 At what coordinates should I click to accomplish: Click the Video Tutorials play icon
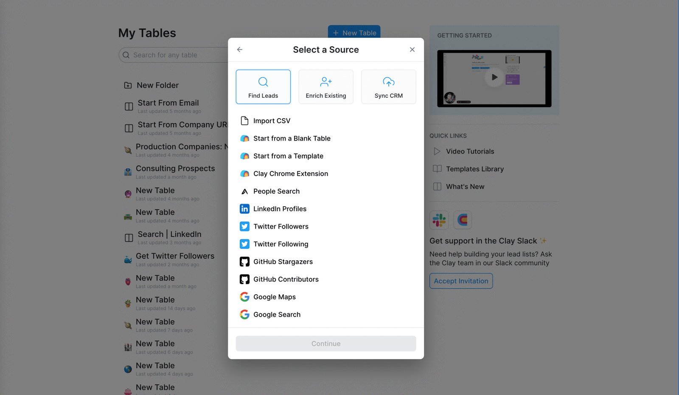(x=437, y=151)
